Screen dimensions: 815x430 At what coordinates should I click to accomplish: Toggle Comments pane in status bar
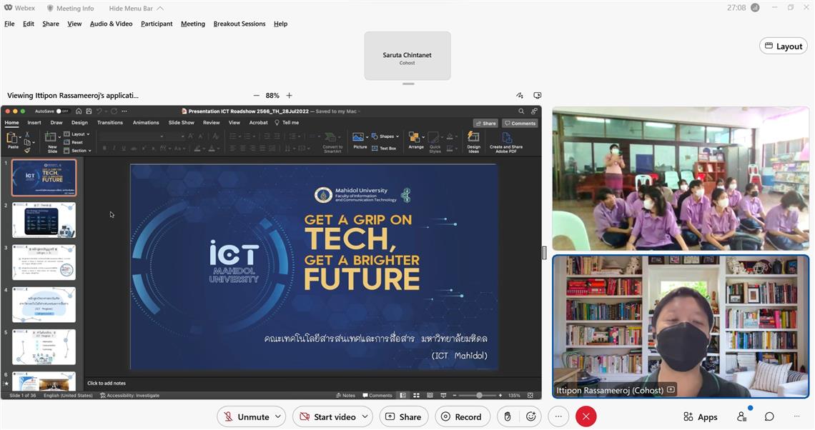pyautogui.click(x=377, y=395)
